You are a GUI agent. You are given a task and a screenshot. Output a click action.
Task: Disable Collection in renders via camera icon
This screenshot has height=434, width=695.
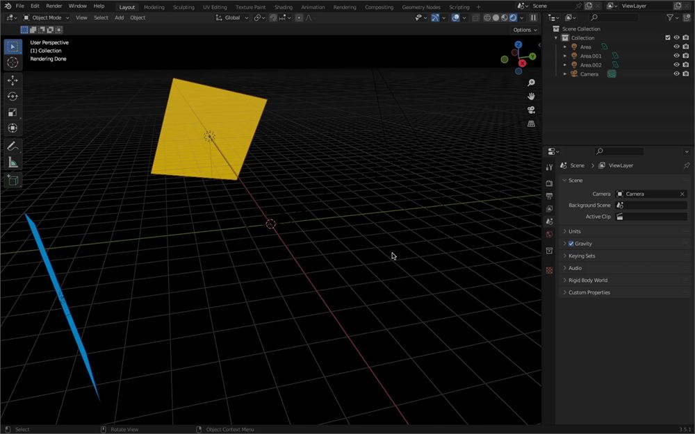coord(686,37)
